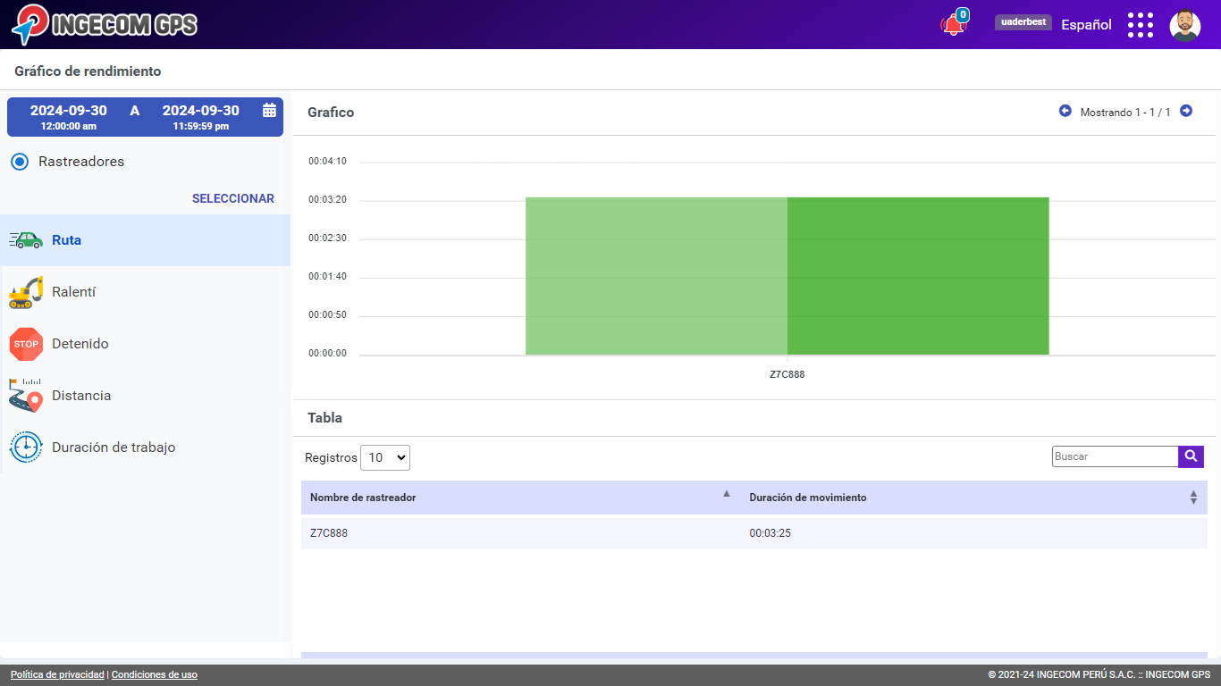
Task: Select the Rastreadores radio button
Action: [x=20, y=162]
